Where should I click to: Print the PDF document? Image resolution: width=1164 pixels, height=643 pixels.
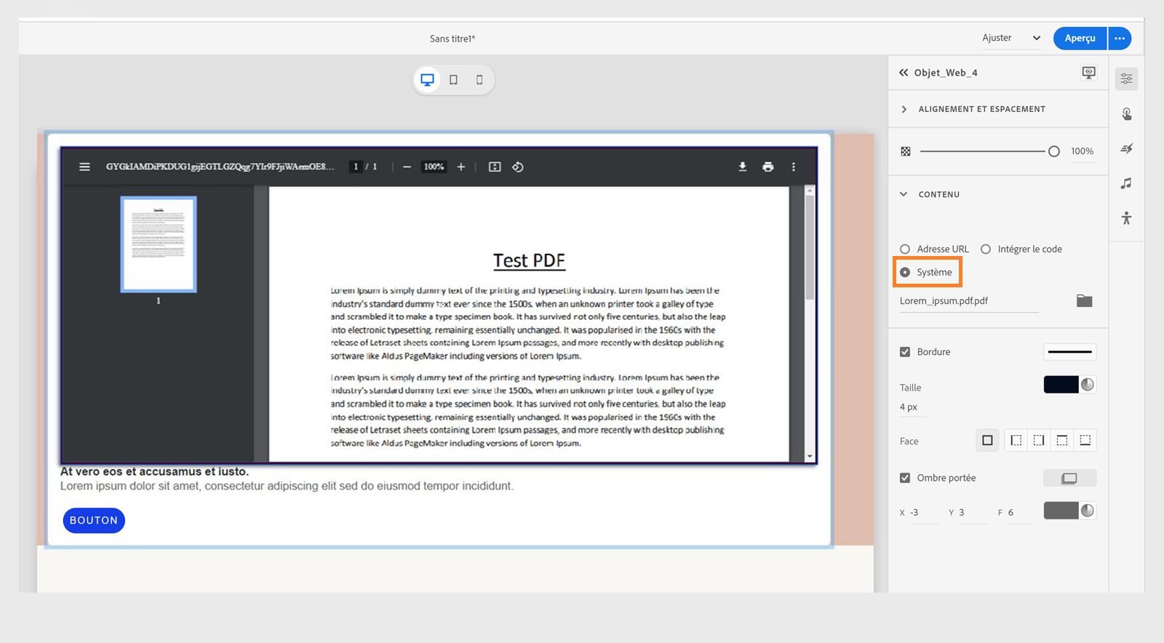click(x=768, y=167)
